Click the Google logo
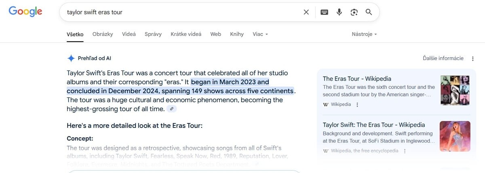 click(x=25, y=12)
